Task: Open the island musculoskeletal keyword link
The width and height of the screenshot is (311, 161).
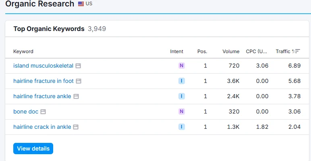Action: tap(43, 66)
